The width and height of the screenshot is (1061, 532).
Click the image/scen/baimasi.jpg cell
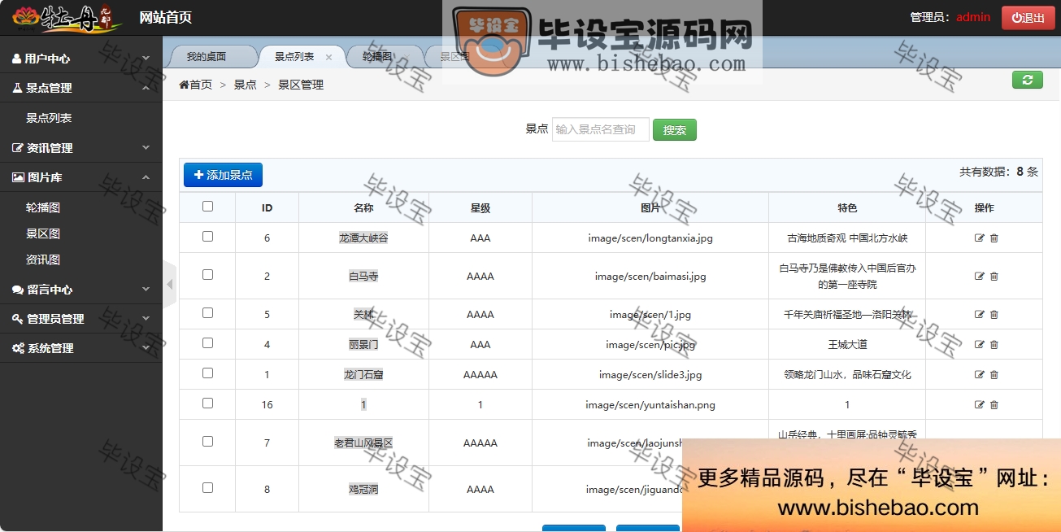650,277
